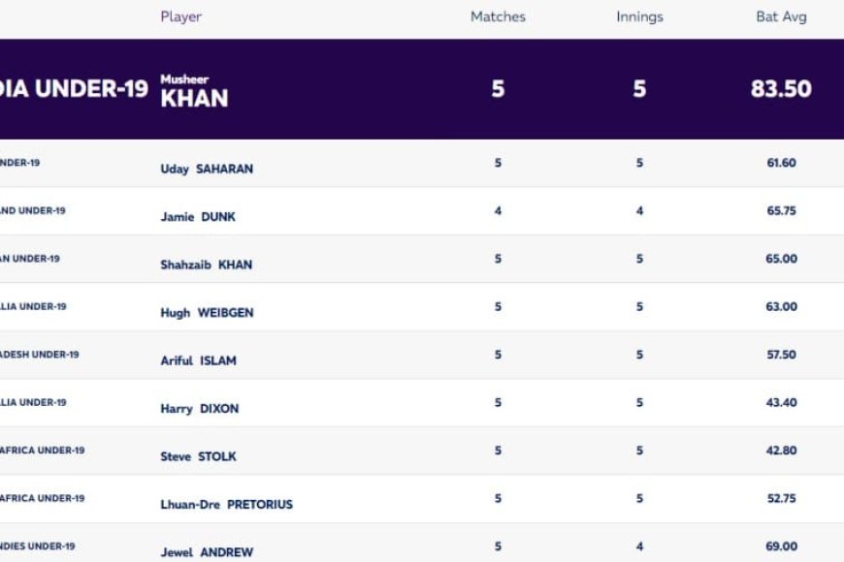Click Lhuan-Dre Pretorius's name

pyautogui.click(x=227, y=505)
